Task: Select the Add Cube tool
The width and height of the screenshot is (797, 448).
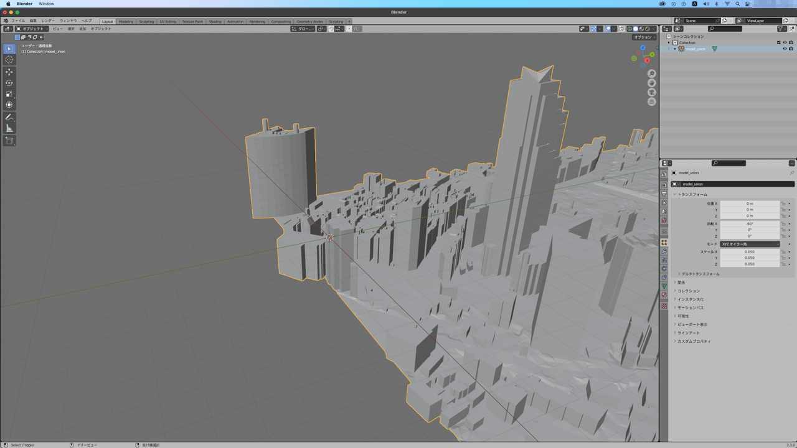Action: click(9, 141)
